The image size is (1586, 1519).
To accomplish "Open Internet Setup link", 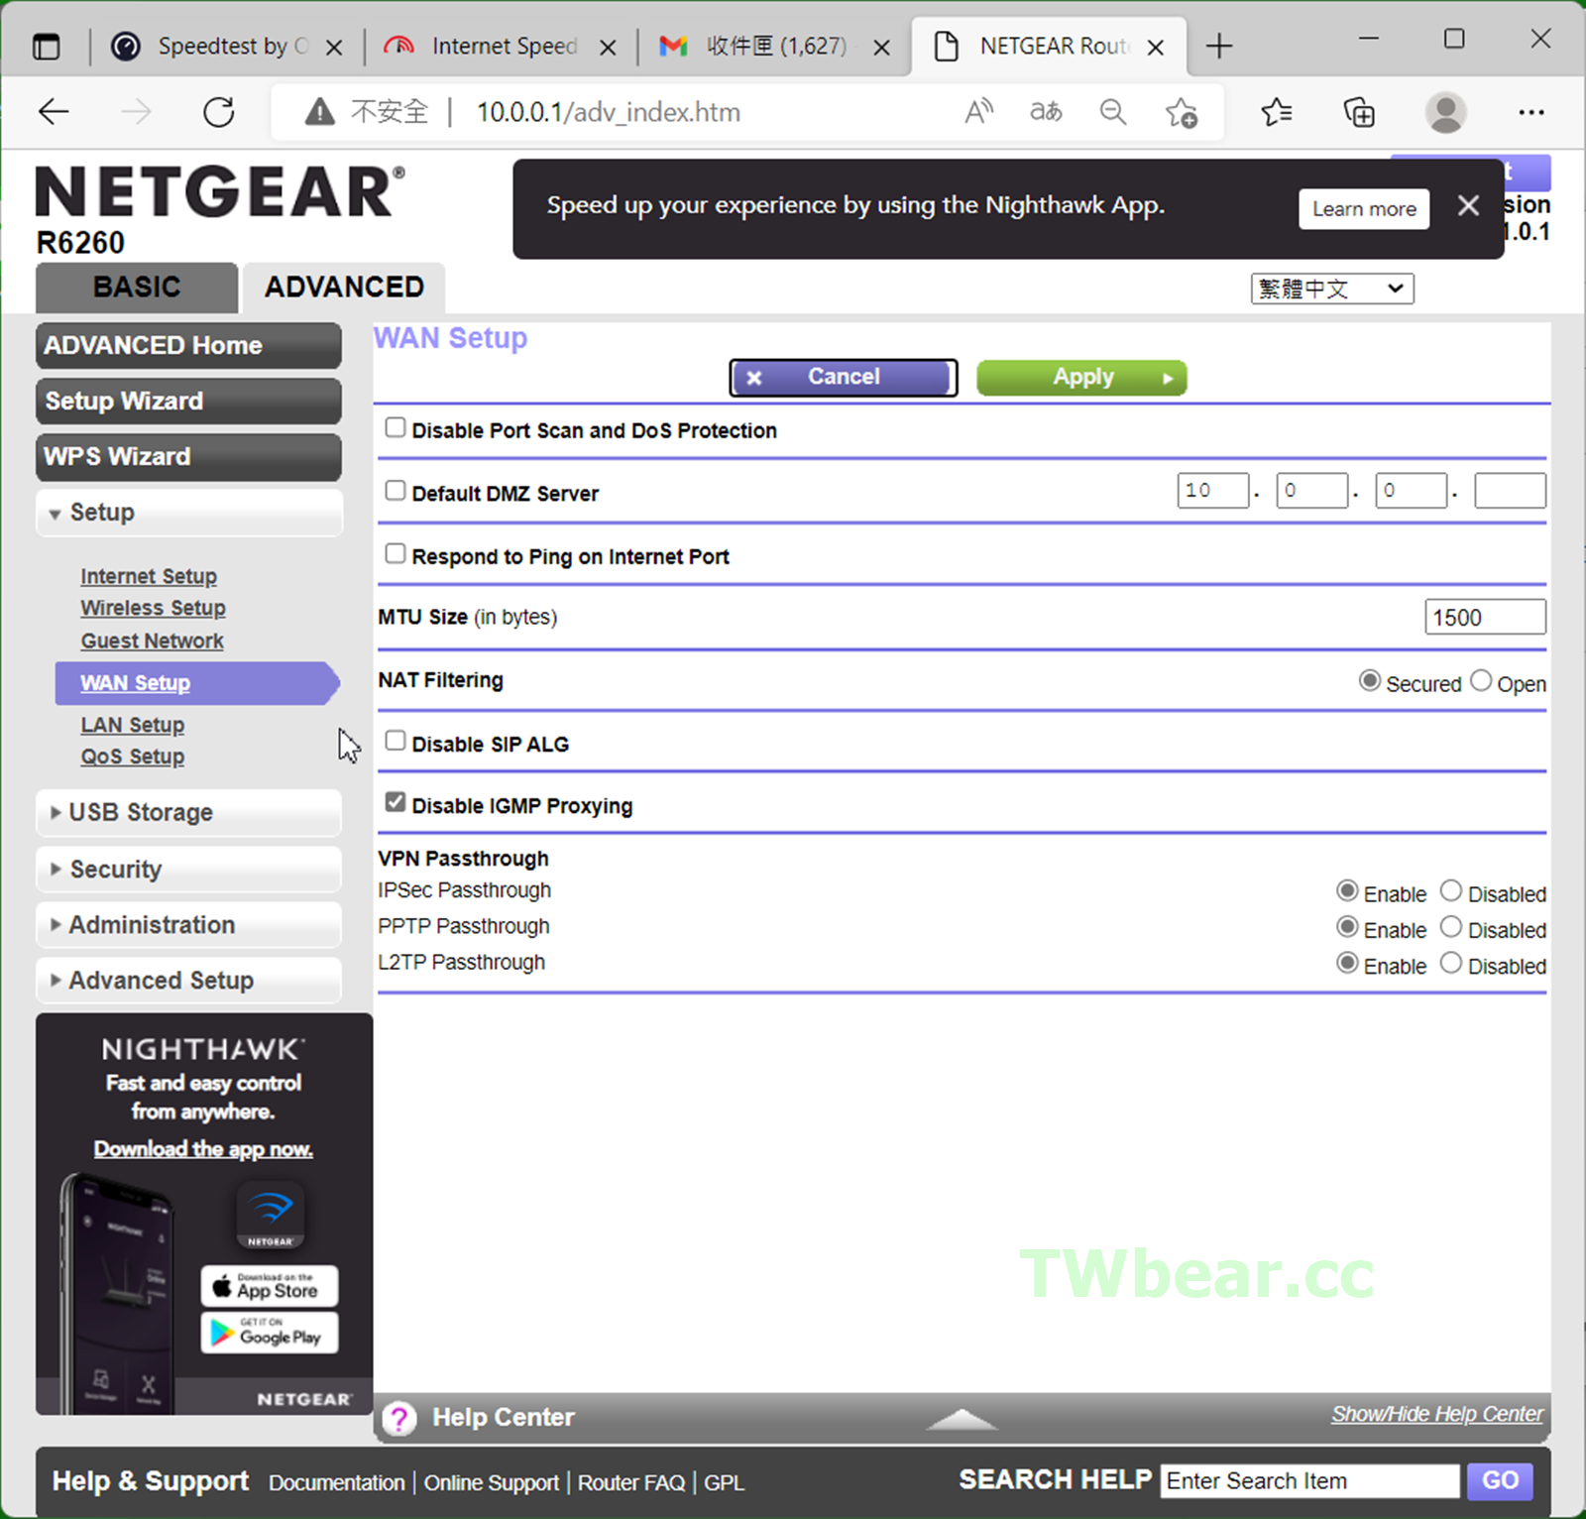I will pyautogui.click(x=149, y=576).
